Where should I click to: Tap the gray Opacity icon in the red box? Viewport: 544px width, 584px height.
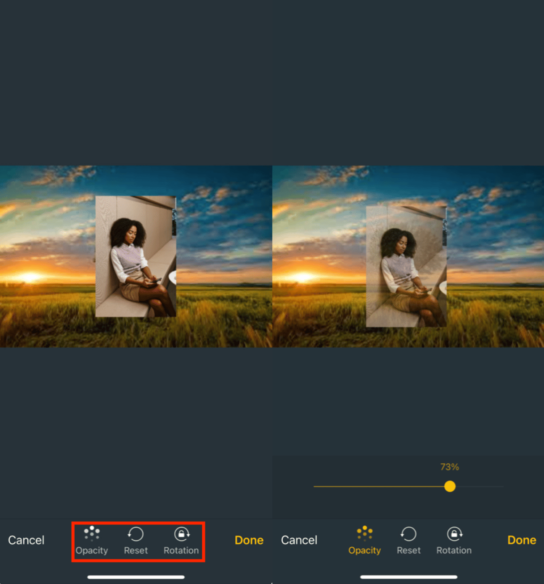click(92, 534)
